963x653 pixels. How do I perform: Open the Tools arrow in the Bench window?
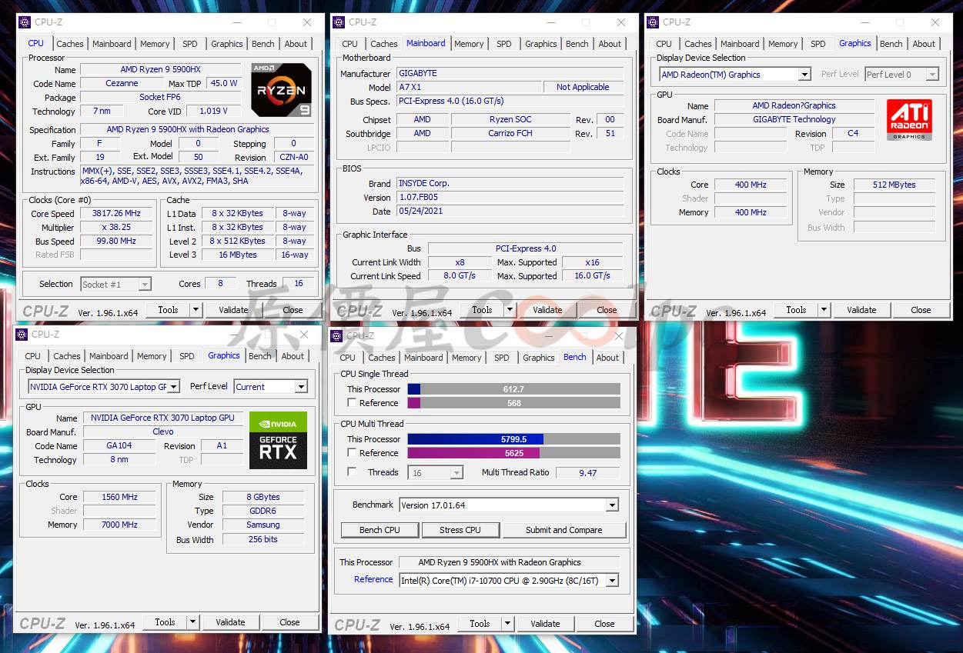[x=507, y=624]
